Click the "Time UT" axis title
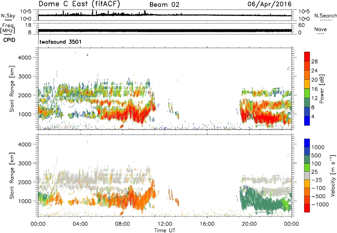Image resolution: width=337 pixels, height=233 pixels. point(165,230)
